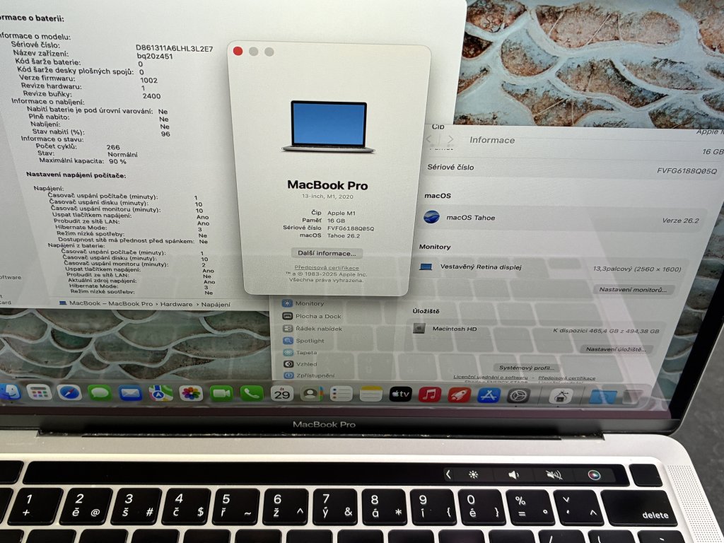This screenshot has width=724, height=543.
Task: Open Launchpad apps grid in the Dock
Action: pyautogui.click(x=40, y=392)
